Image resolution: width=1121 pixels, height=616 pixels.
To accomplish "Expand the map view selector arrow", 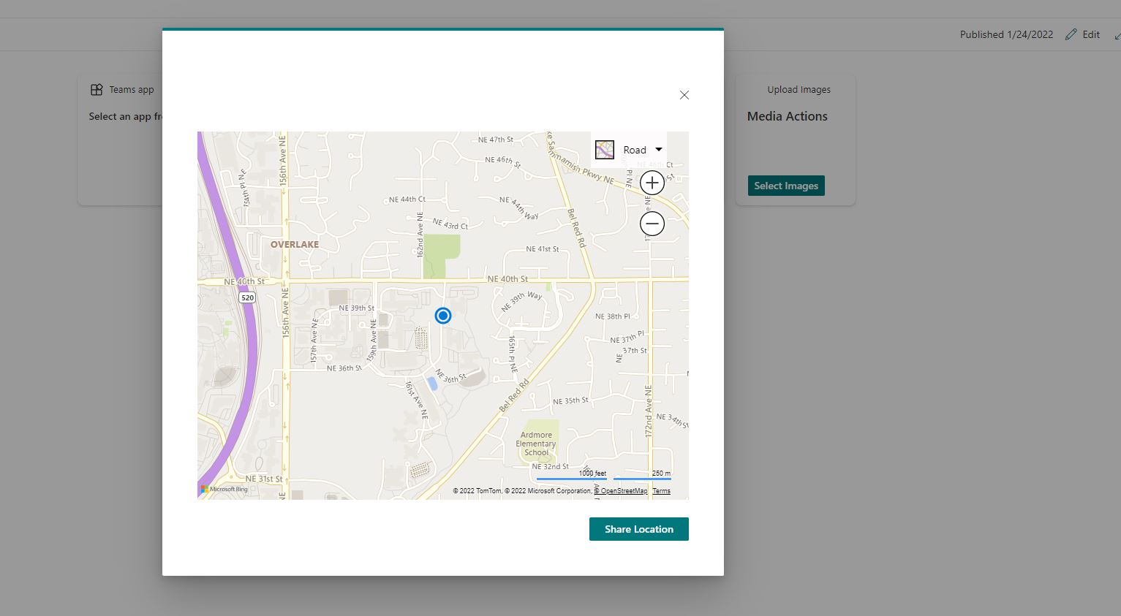I will point(658,149).
